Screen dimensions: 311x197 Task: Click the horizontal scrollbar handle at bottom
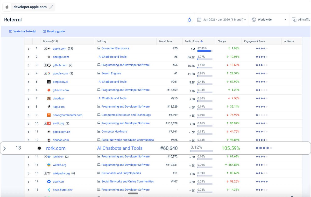[133, 193]
